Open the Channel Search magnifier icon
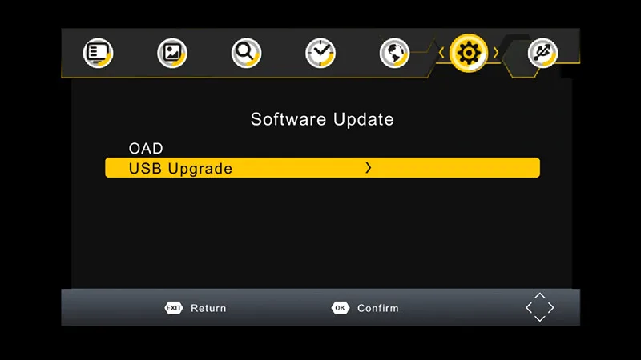Screen dimensions: 641x360 246,53
